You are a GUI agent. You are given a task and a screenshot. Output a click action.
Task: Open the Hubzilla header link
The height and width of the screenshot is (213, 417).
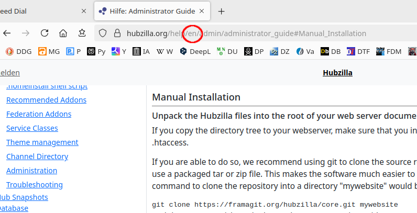coord(337,73)
